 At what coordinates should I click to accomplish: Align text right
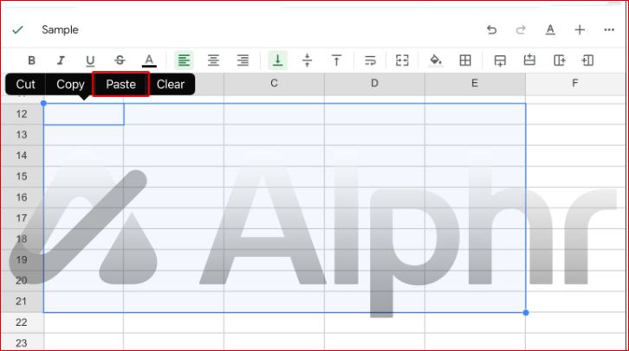pos(243,61)
